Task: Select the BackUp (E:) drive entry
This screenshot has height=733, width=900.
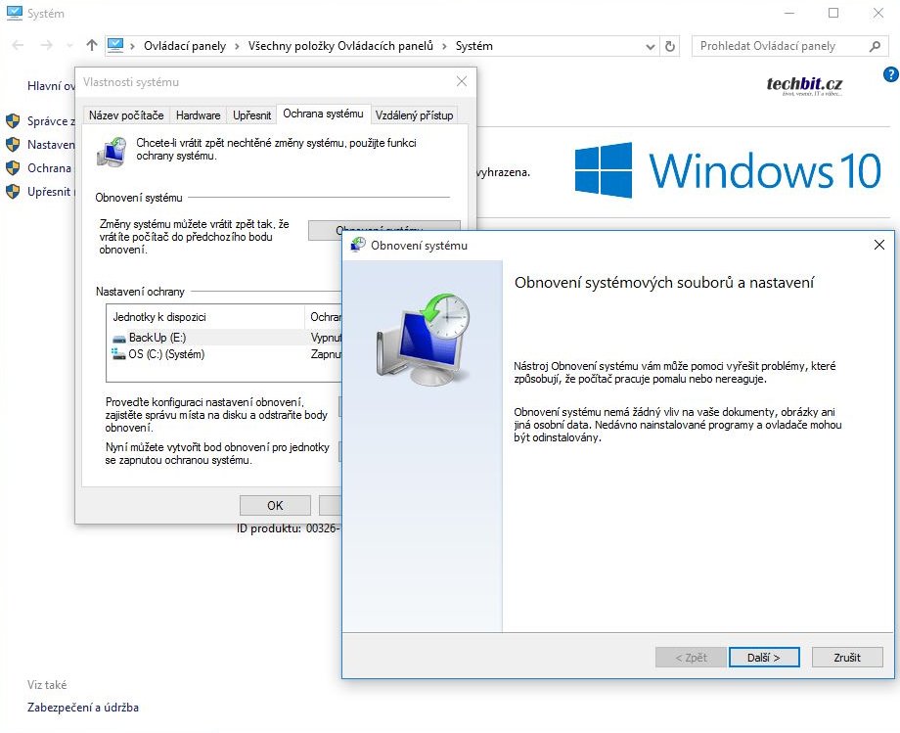Action: tap(157, 338)
